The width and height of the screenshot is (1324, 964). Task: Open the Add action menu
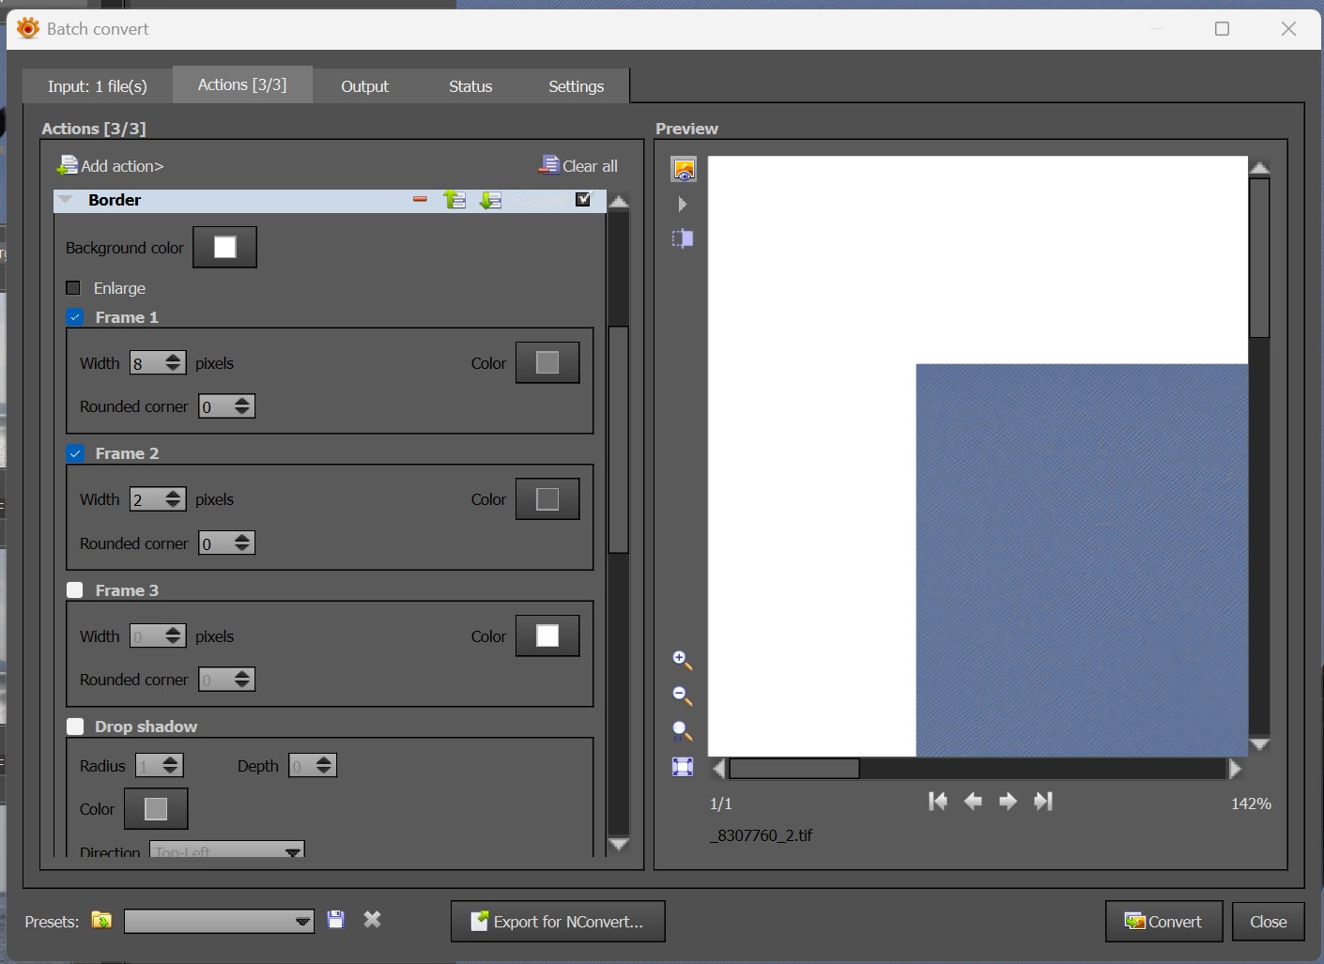pyautogui.click(x=111, y=166)
